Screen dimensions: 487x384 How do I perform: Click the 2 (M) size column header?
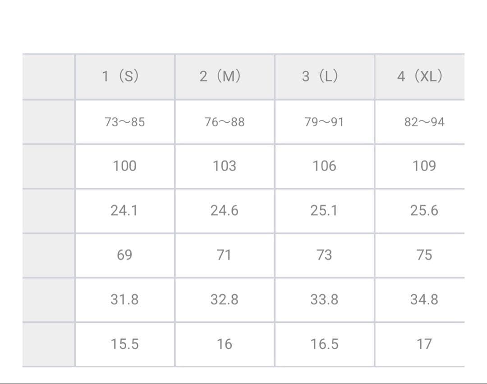(x=220, y=76)
